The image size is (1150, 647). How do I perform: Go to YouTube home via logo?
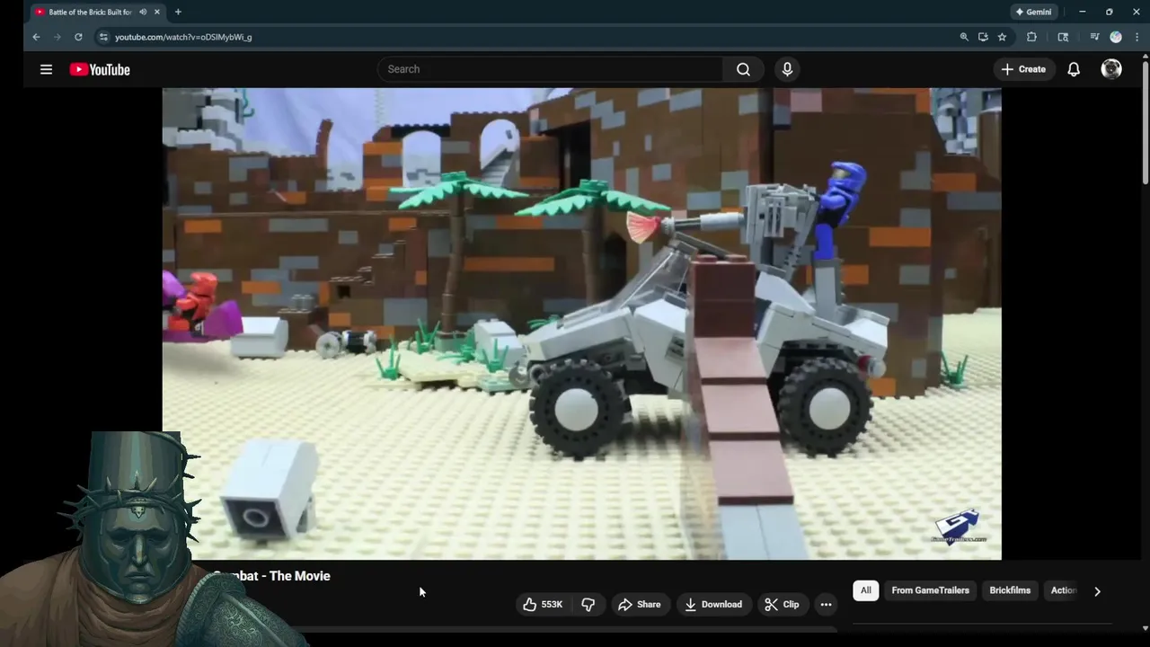tap(100, 69)
